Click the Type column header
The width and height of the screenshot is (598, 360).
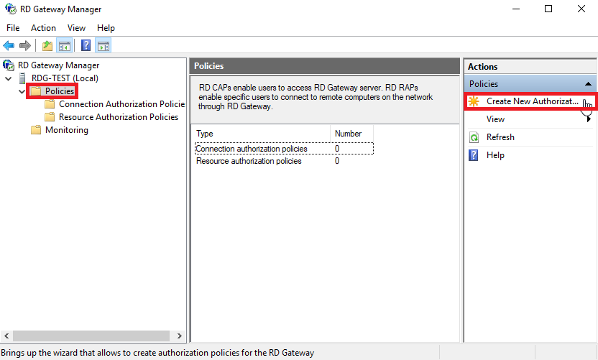point(262,134)
